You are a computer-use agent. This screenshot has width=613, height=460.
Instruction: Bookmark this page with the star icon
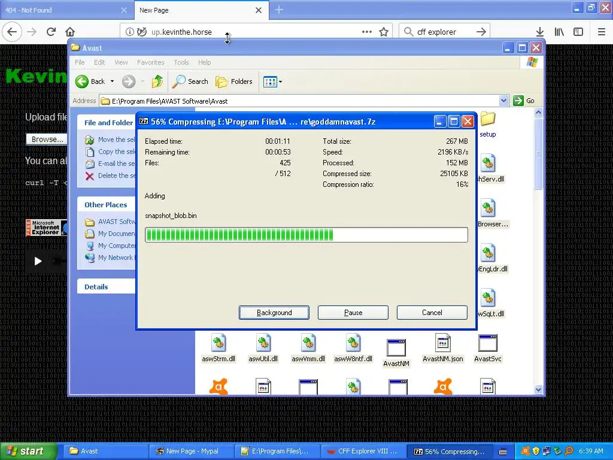pyautogui.click(x=384, y=32)
